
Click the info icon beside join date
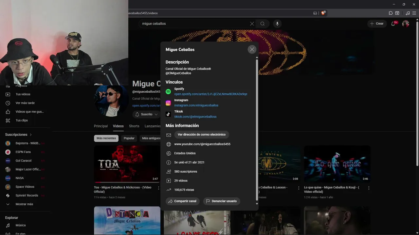(x=169, y=162)
